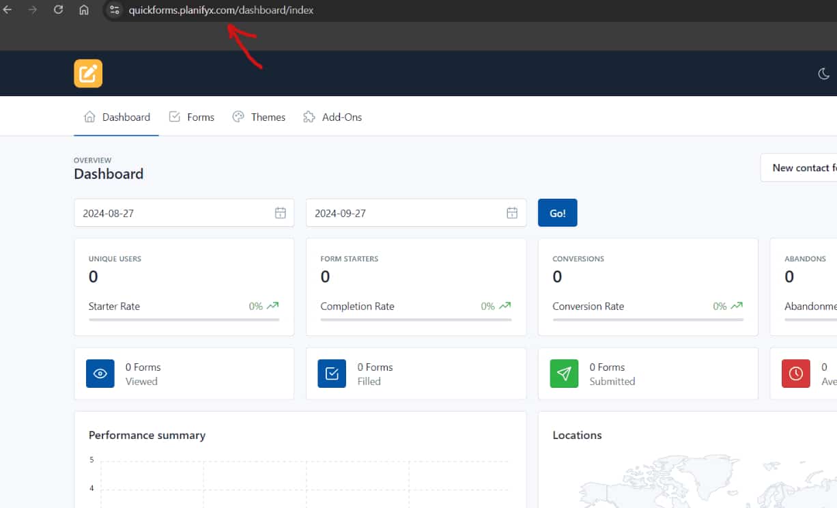The width and height of the screenshot is (837, 508).
Task: Click the red clock icon
Action: coord(795,373)
